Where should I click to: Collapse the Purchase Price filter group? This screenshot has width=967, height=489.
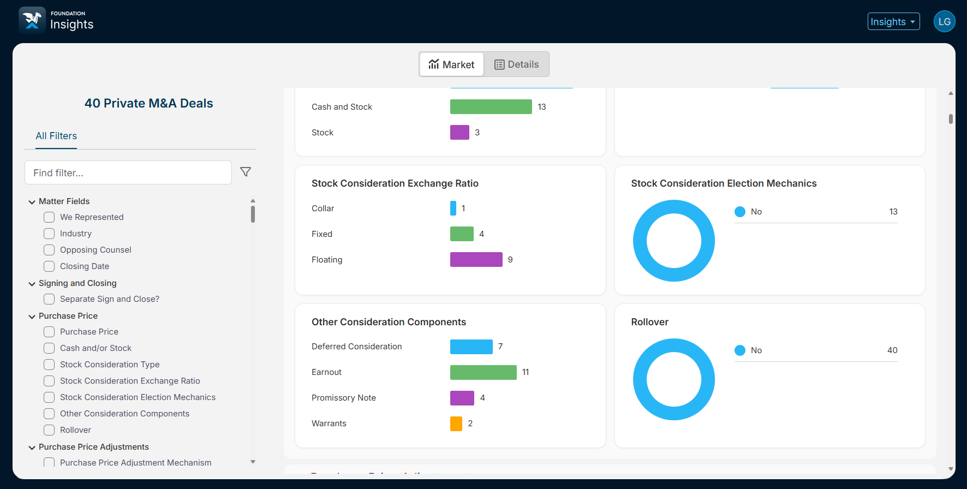[32, 317]
